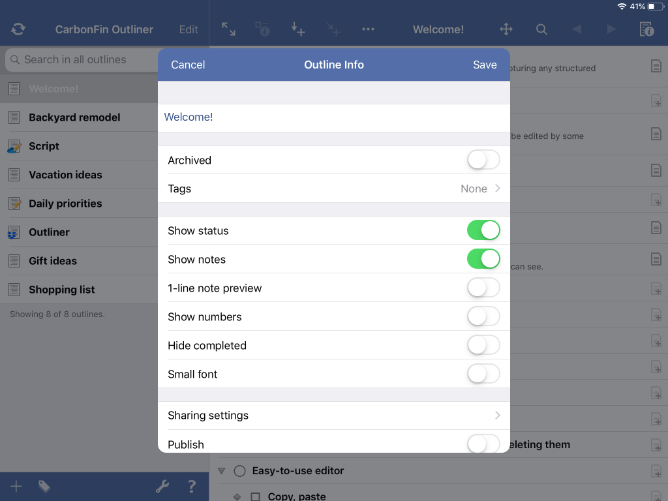Click battery indicator in status bar
This screenshot has height=501, width=668.
click(x=654, y=7)
